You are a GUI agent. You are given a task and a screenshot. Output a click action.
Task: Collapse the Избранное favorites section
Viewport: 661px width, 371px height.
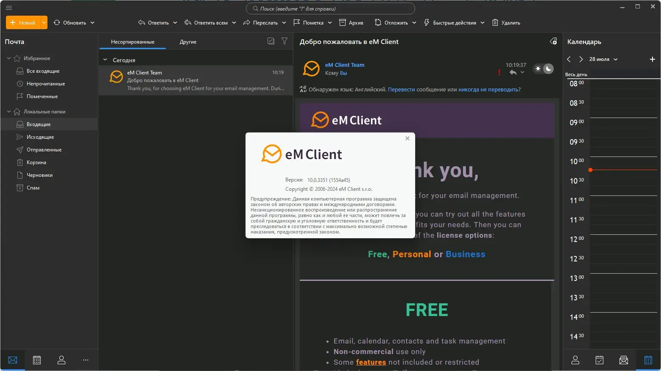[9, 58]
